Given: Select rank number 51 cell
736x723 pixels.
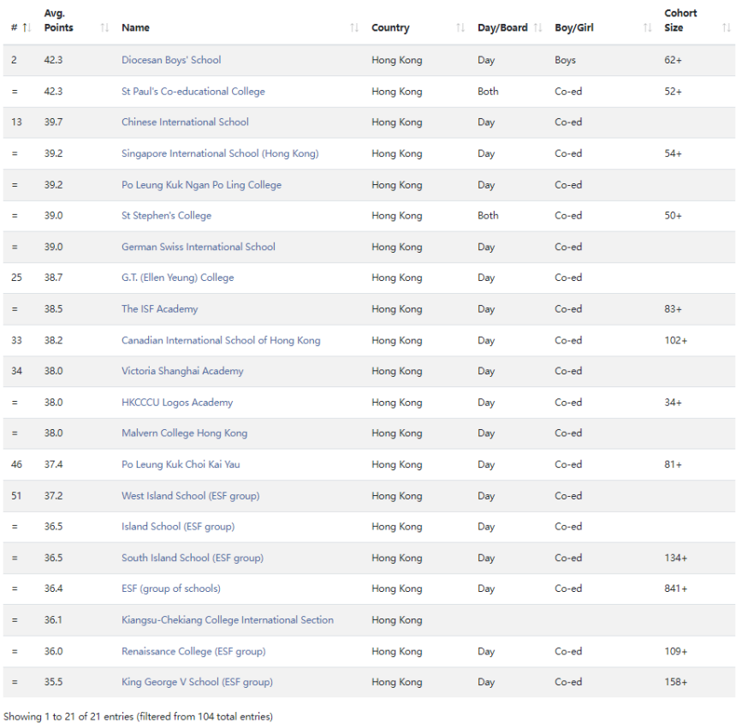Looking at the screenshot, I should pyautogui.click(x=16, y=496).
